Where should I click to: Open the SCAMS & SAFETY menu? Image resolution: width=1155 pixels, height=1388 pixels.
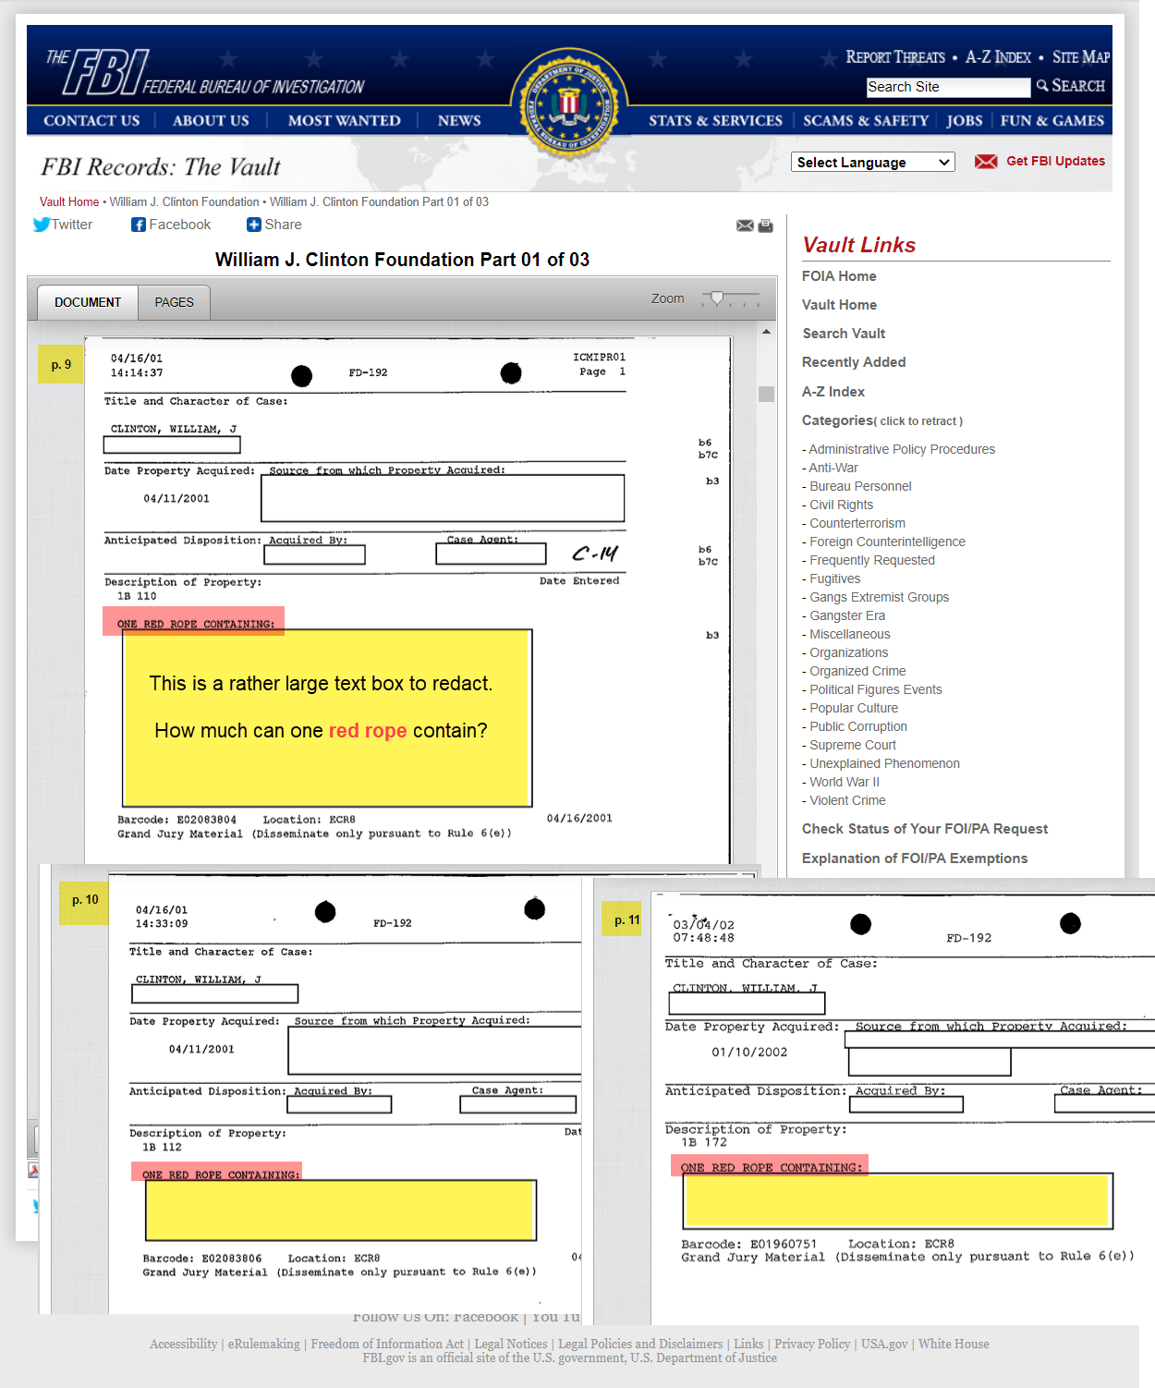(866, 120)
